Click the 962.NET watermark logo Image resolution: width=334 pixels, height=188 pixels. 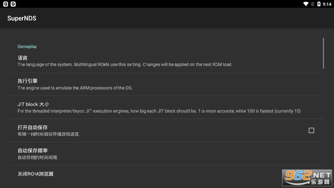point(307,178)
